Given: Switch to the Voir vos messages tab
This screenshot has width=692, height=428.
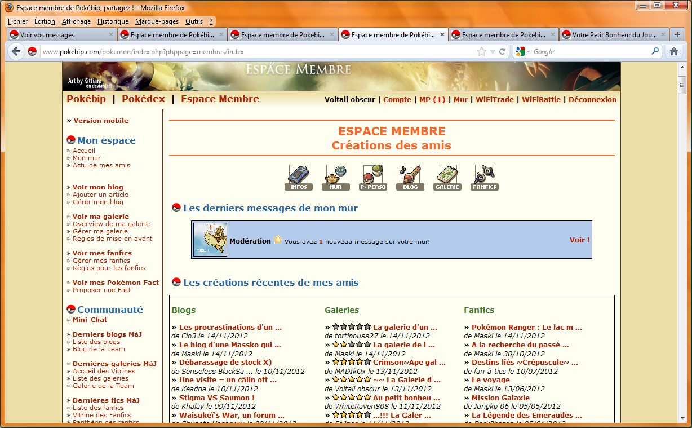Looking at the screenshot, I should (61, 34).
